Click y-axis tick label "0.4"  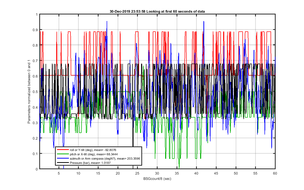click(x=35, y=107)
